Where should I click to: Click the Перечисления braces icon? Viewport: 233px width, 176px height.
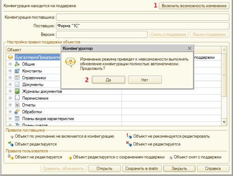click(17, 98)
